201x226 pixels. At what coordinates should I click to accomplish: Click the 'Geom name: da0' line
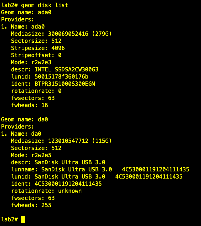tap(24, 119)
